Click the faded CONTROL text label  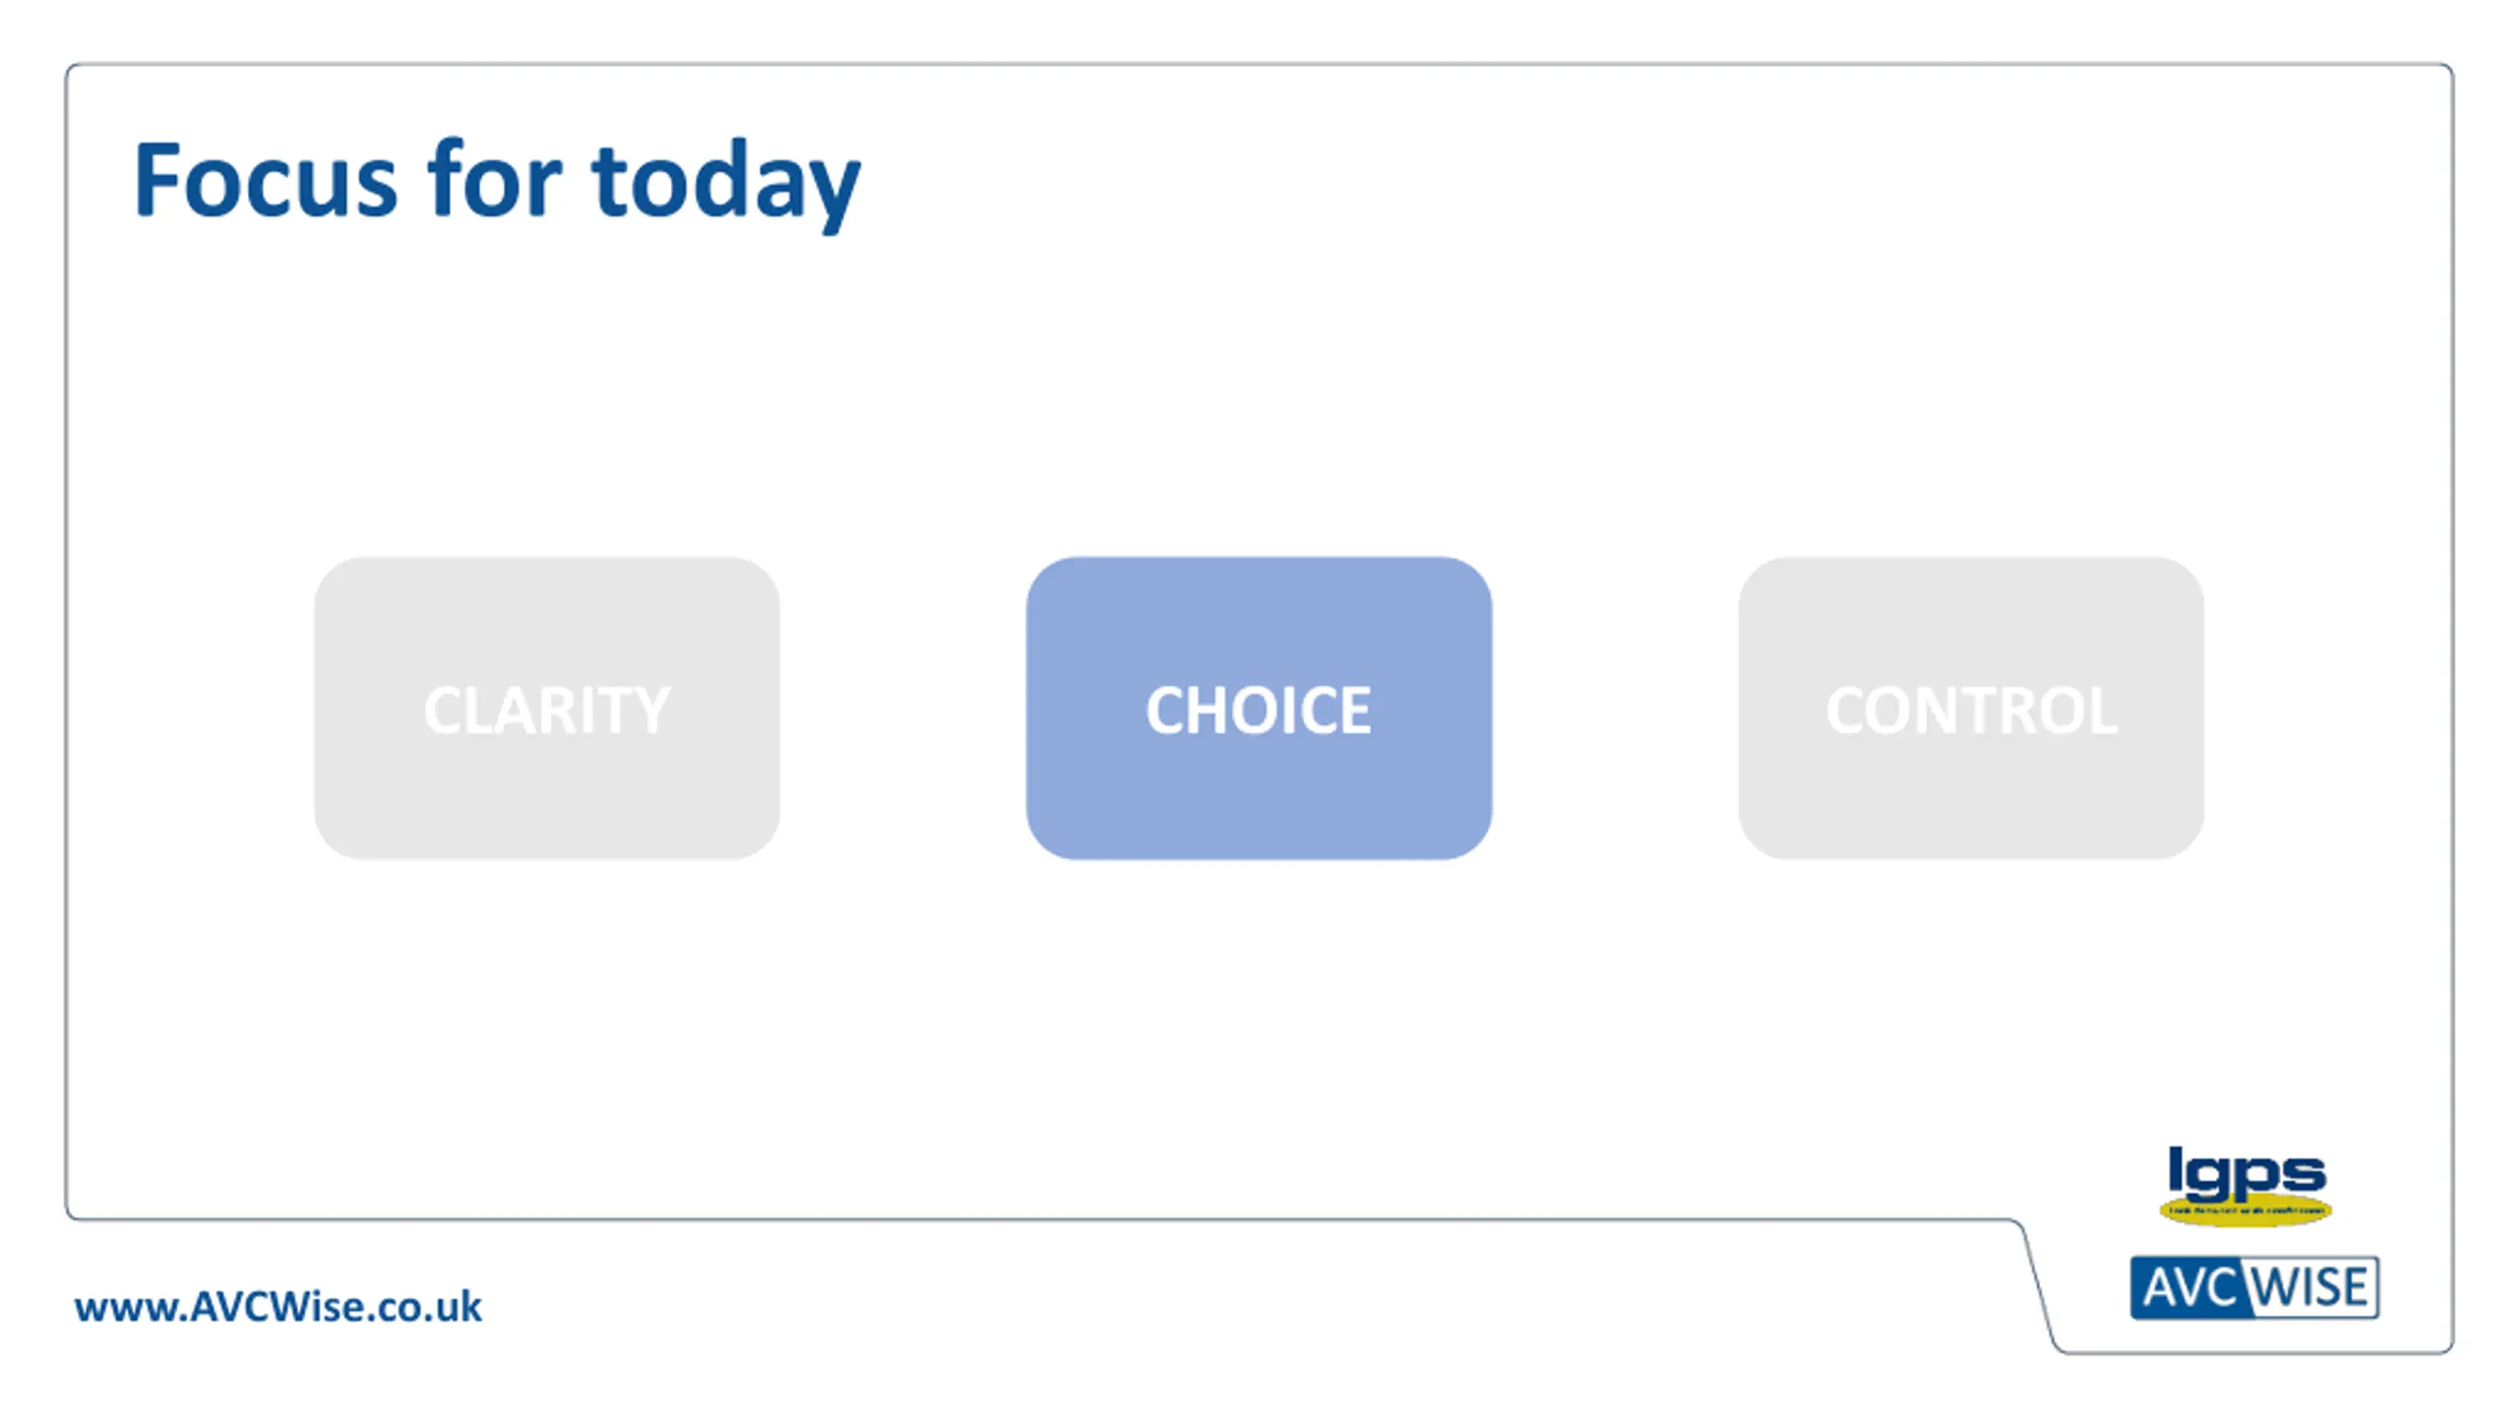pyautogui.click(x=1971, y=709)
